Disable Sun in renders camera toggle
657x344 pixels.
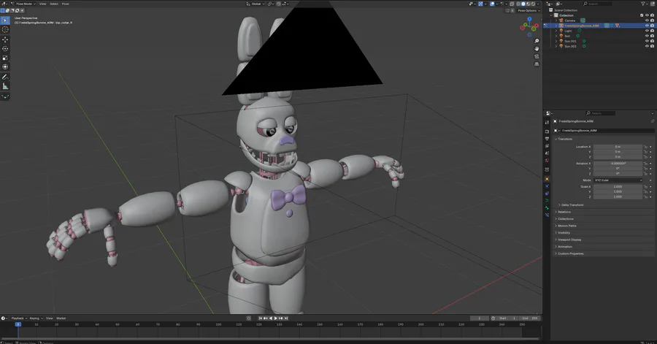[653, 36]
